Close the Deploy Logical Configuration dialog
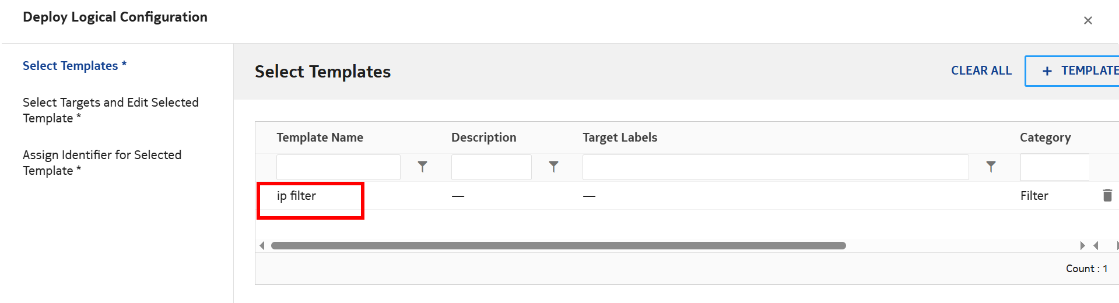The height and width of the screenshot is (303, 1119). click(1088, 20)
